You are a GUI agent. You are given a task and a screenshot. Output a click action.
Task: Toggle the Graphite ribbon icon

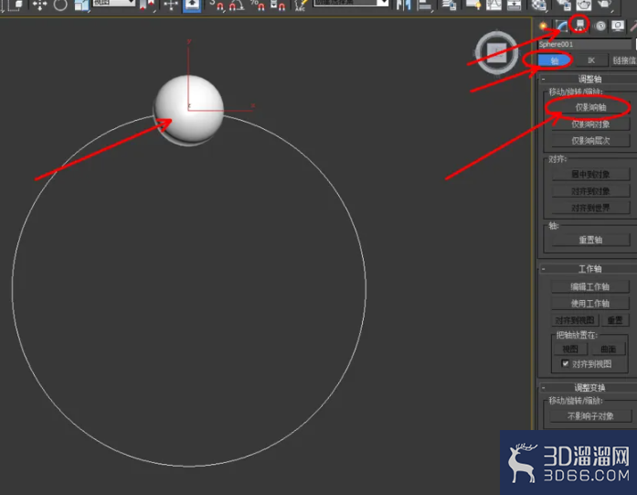473,5
